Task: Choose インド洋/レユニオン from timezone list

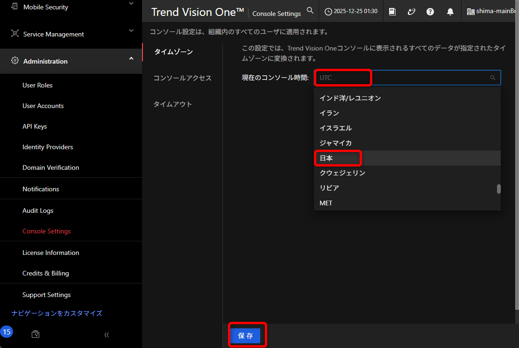Action: pos(407,98)
